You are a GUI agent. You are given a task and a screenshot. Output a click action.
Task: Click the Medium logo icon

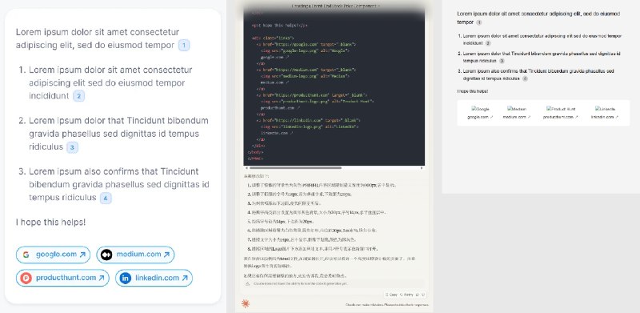pos(106,255)
